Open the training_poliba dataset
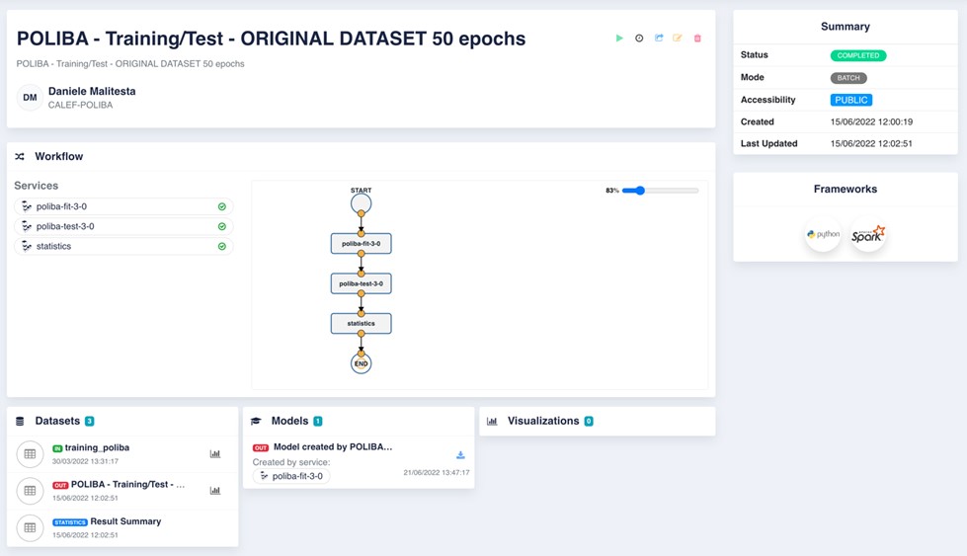 97,447
